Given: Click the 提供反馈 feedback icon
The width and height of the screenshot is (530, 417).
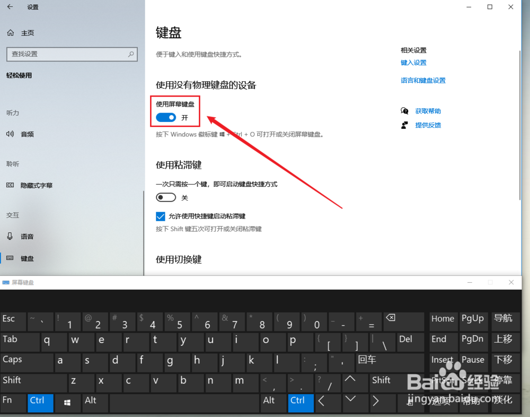Looking at the screenshot, I should tap(403, 125).
